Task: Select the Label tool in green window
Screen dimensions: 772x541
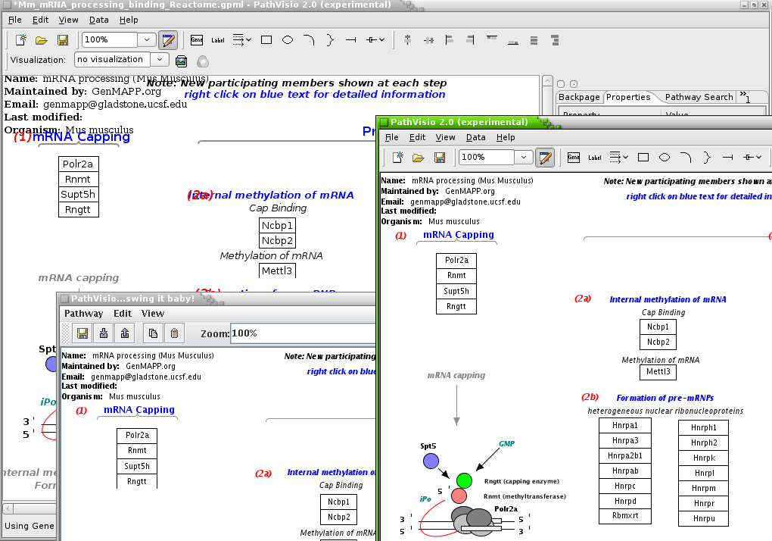Action: (x=594, y=157)
